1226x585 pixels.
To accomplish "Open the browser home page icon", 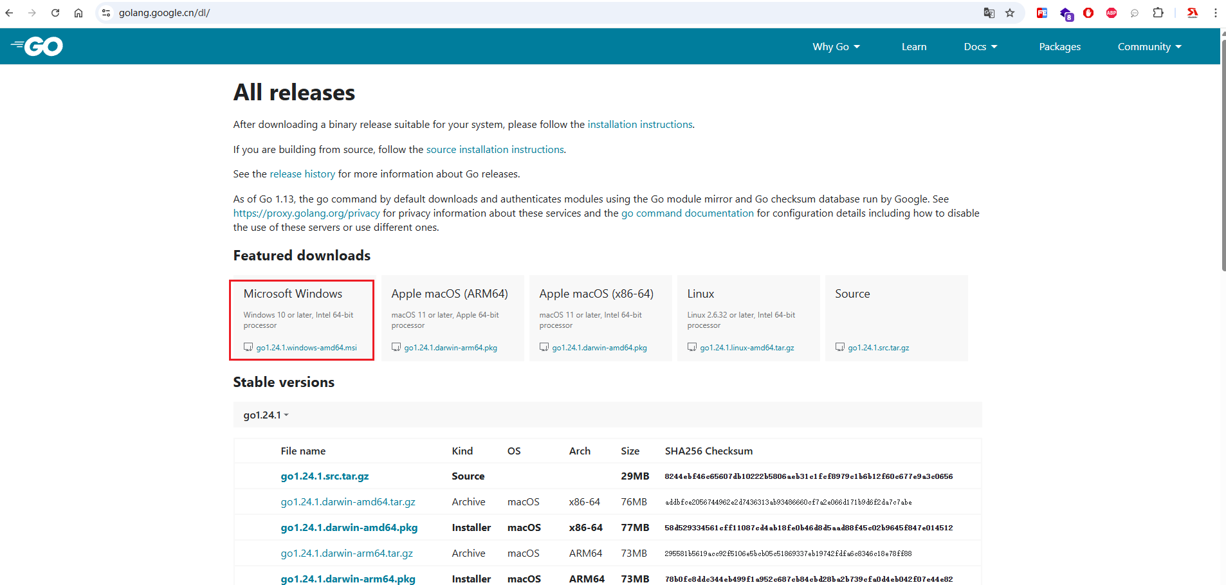I will 78,13.
